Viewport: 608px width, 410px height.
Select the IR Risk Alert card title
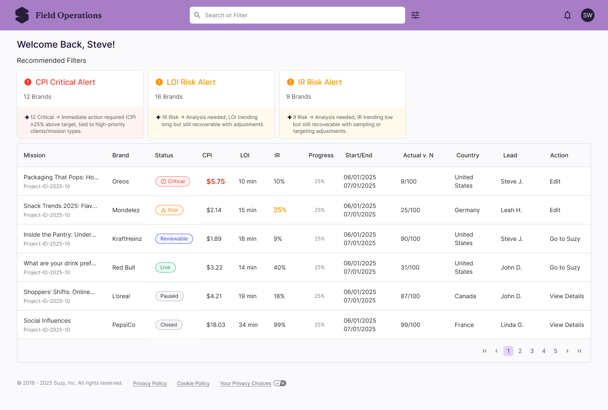coord(320,82)
